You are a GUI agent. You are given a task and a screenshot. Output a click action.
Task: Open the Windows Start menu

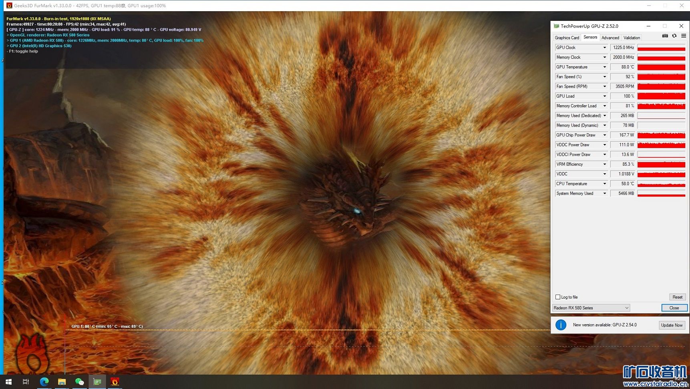(x=8, y=382)
